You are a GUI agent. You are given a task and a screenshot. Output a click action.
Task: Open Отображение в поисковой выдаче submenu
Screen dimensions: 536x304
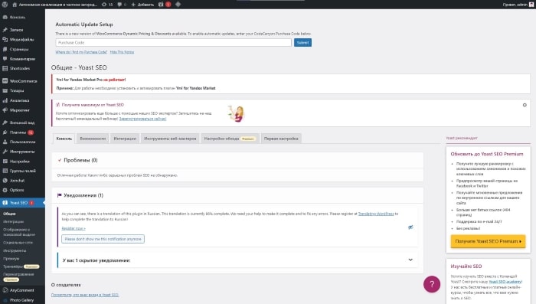pos(19,232)
